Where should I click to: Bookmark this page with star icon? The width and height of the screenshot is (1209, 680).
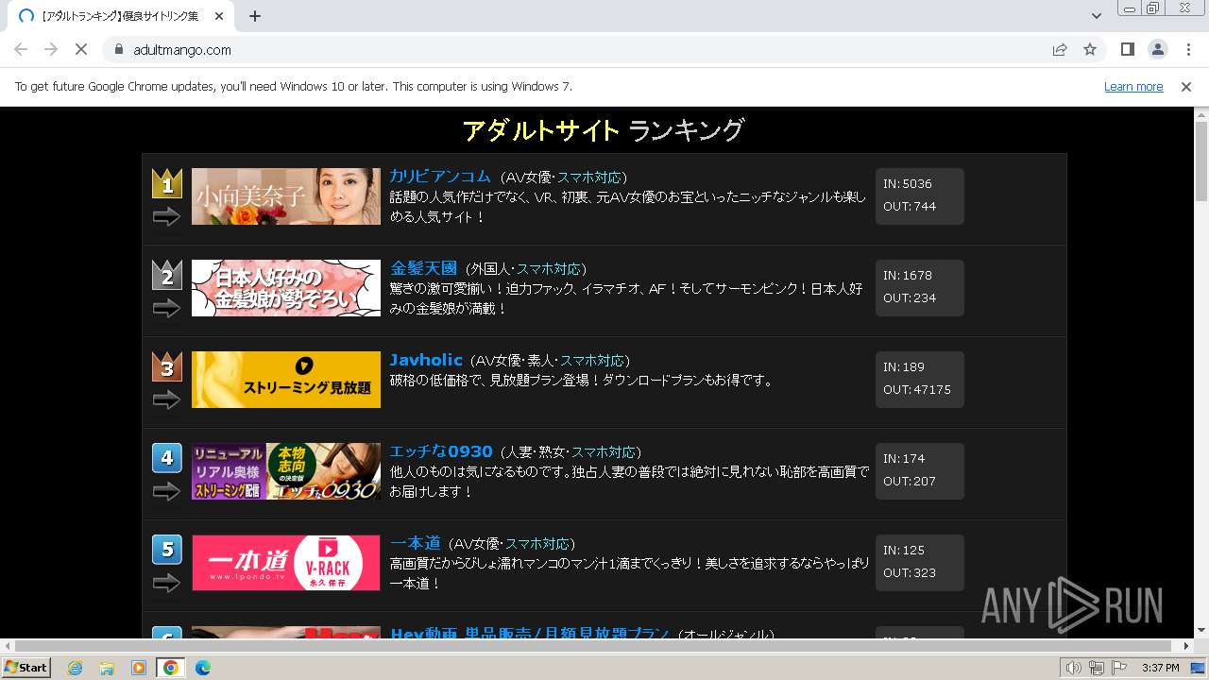[x=1090, y=49]
